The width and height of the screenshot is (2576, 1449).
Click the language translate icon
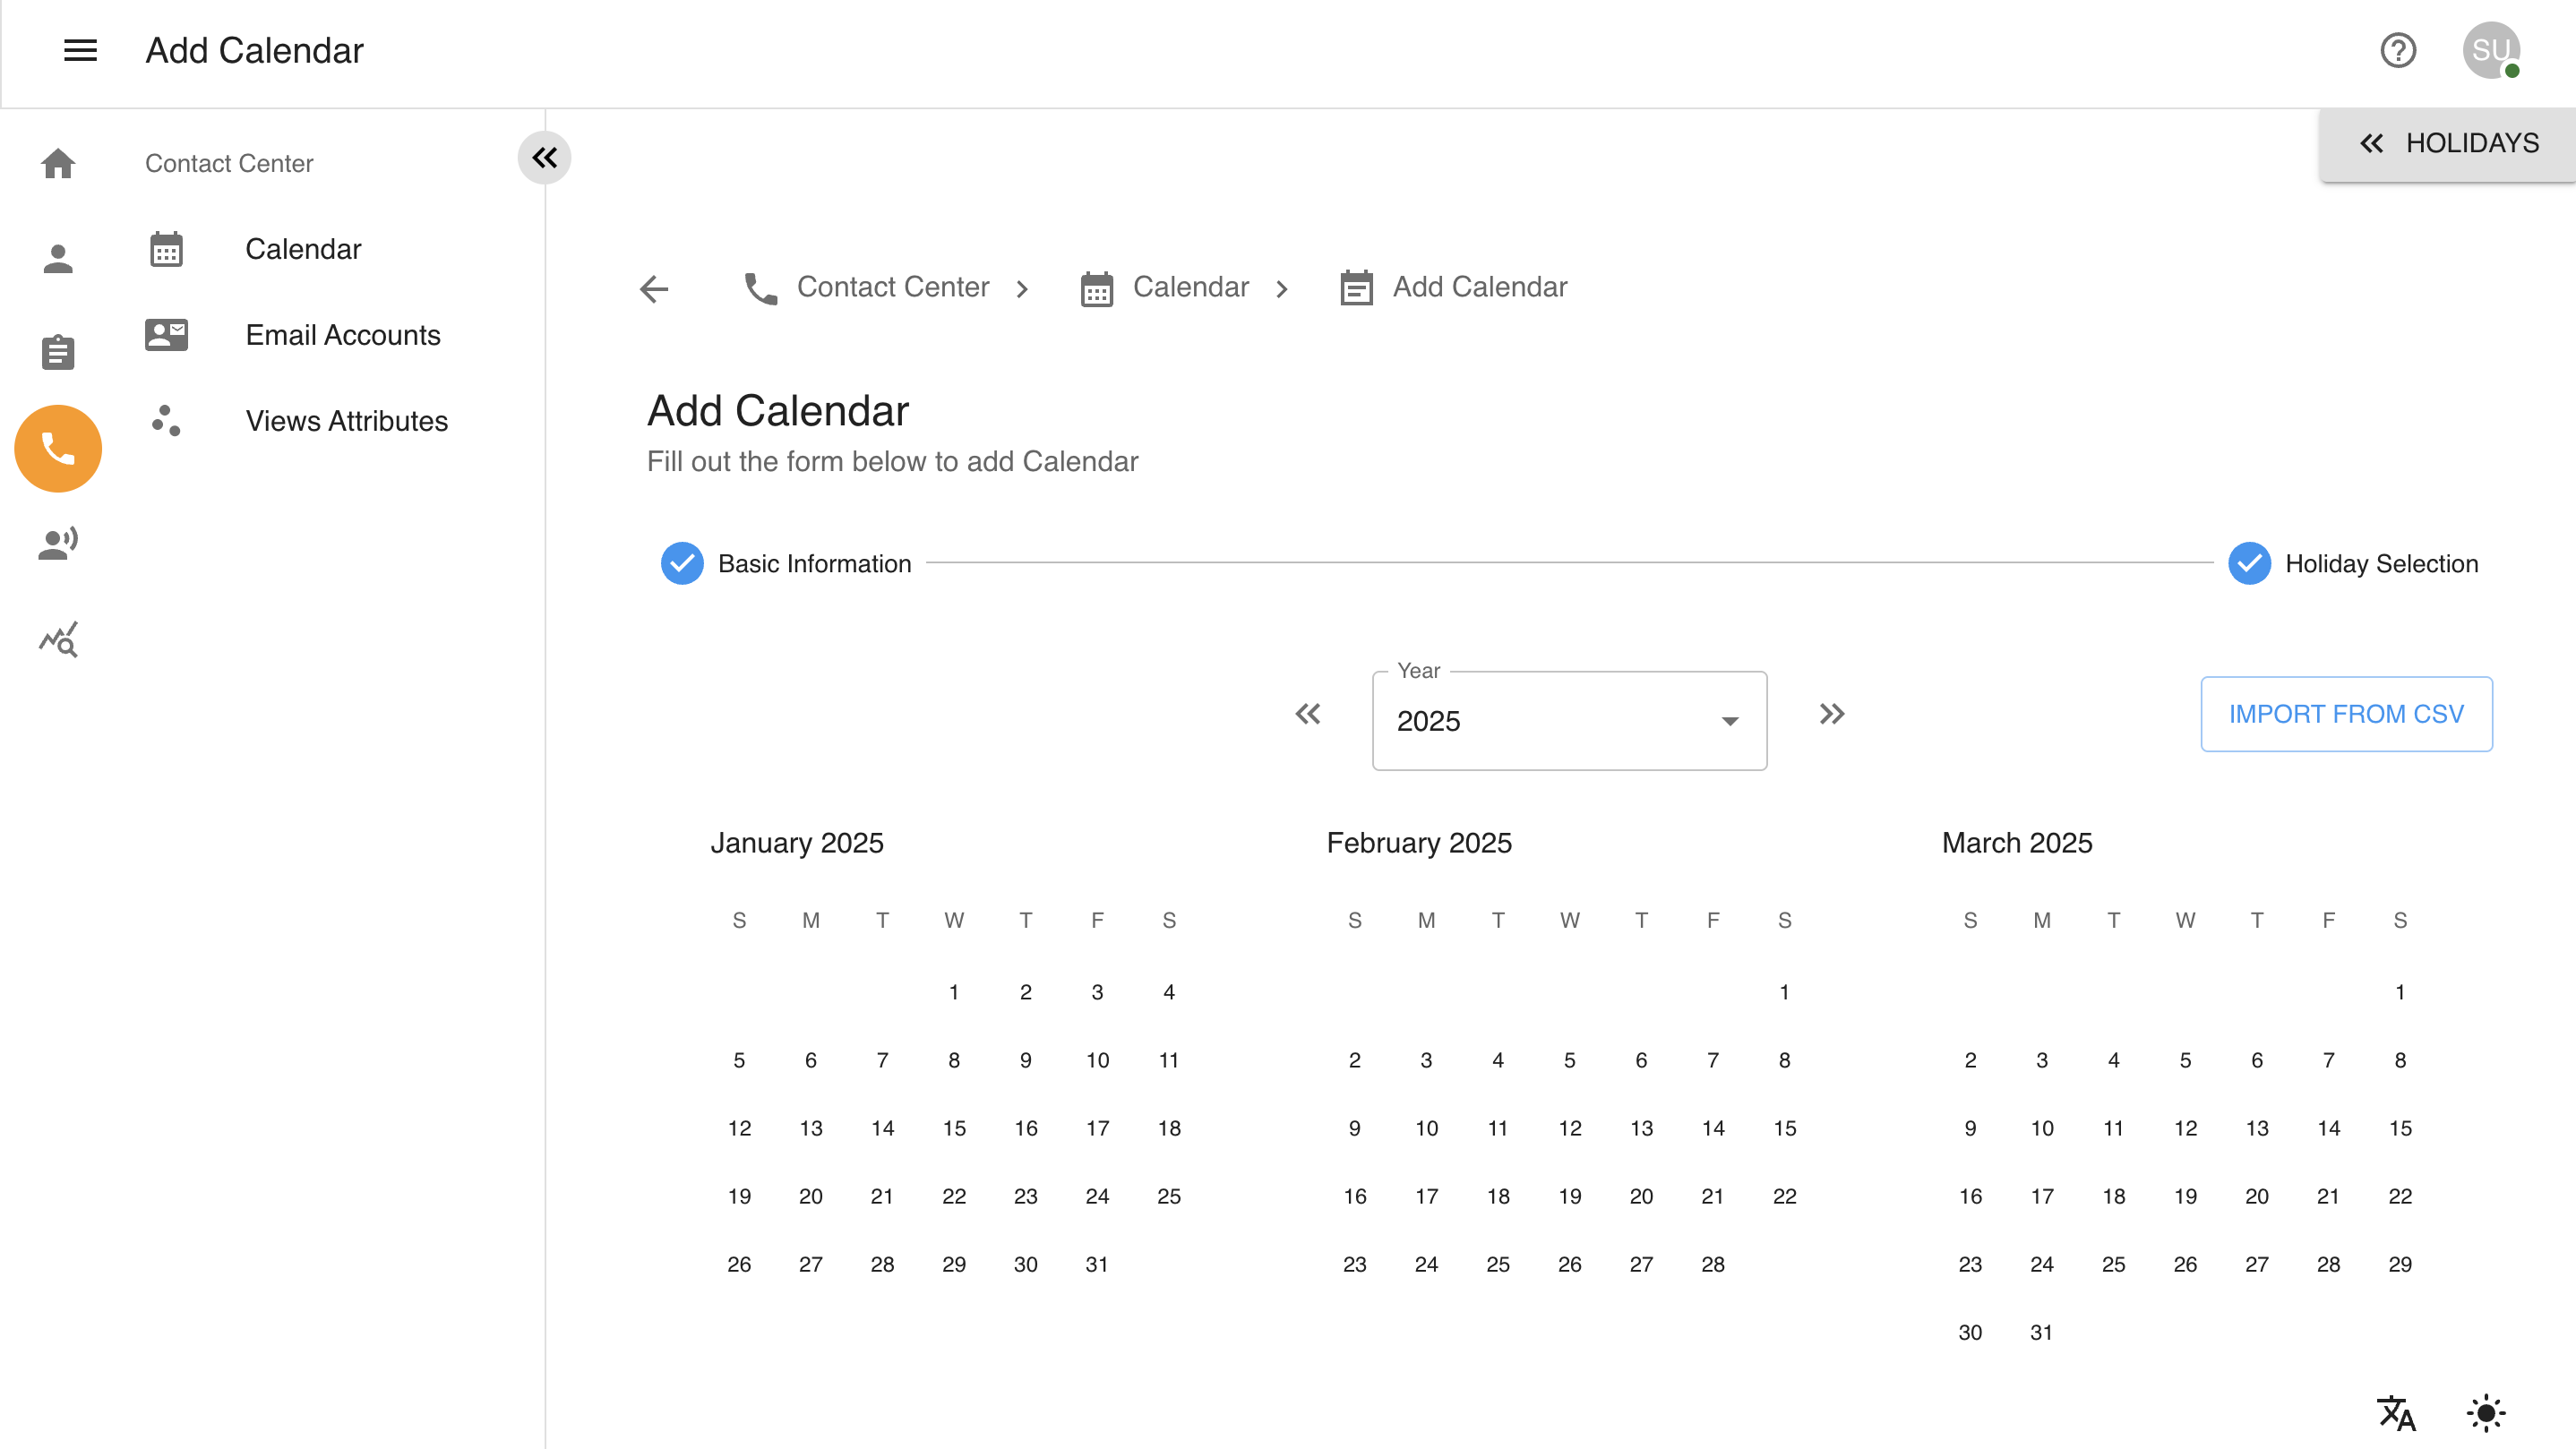point(2396,1412)
